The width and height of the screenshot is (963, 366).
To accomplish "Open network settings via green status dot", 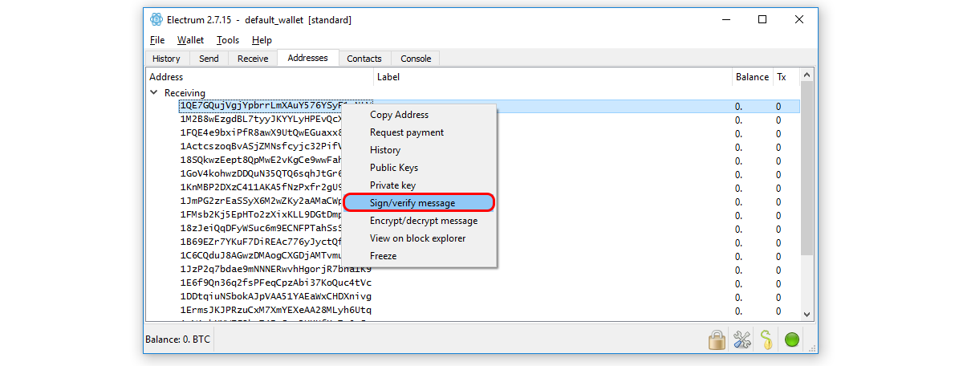I will [x=792, y=340].
